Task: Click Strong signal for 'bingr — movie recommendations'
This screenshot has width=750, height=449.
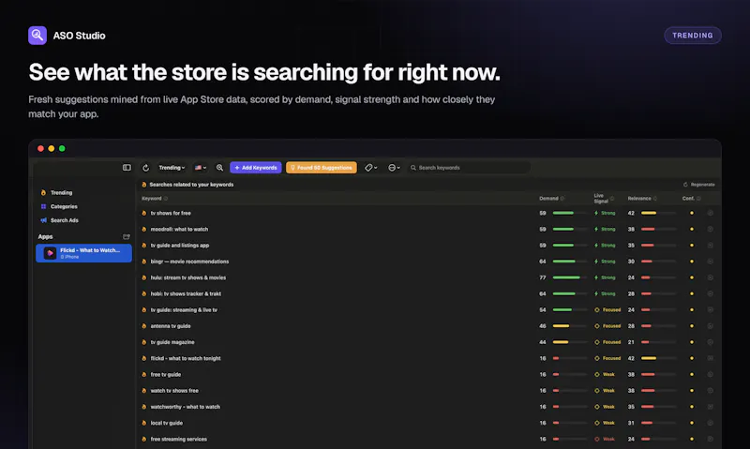Action: pyautogui.click(x=605, y=262)
